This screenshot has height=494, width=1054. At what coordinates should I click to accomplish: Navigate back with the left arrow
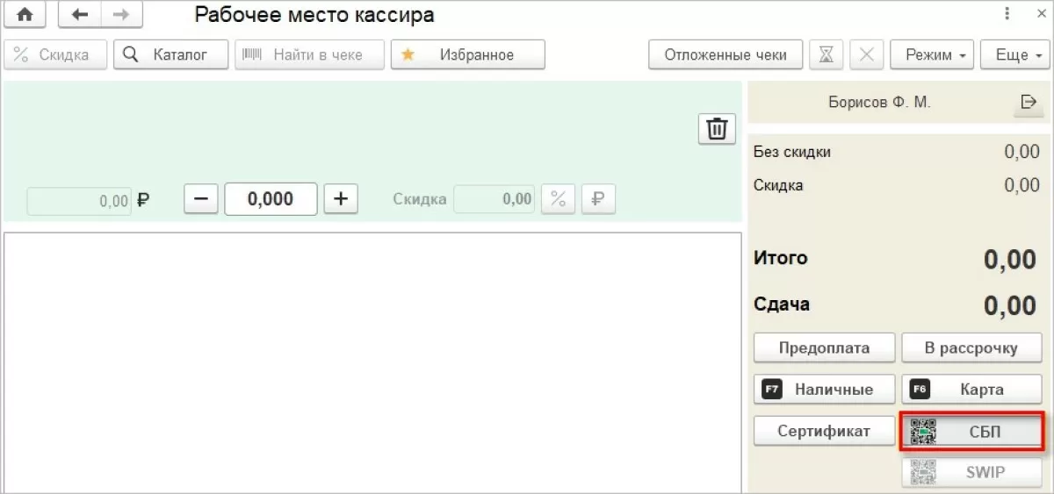tap(80, 15)
